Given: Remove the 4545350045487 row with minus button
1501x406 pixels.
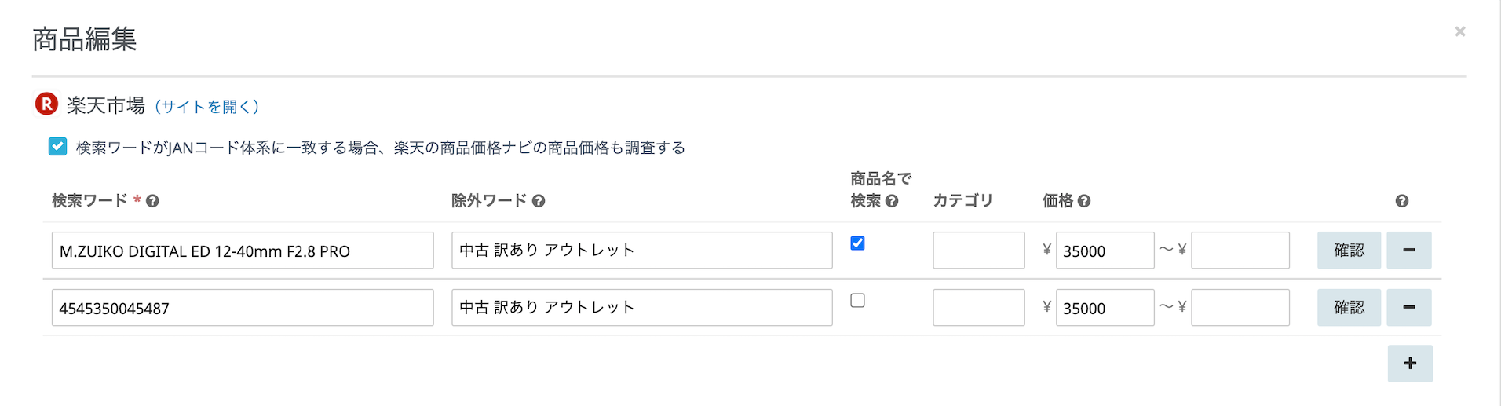Looking at the screenshot, I should (x=1408, y=308).
